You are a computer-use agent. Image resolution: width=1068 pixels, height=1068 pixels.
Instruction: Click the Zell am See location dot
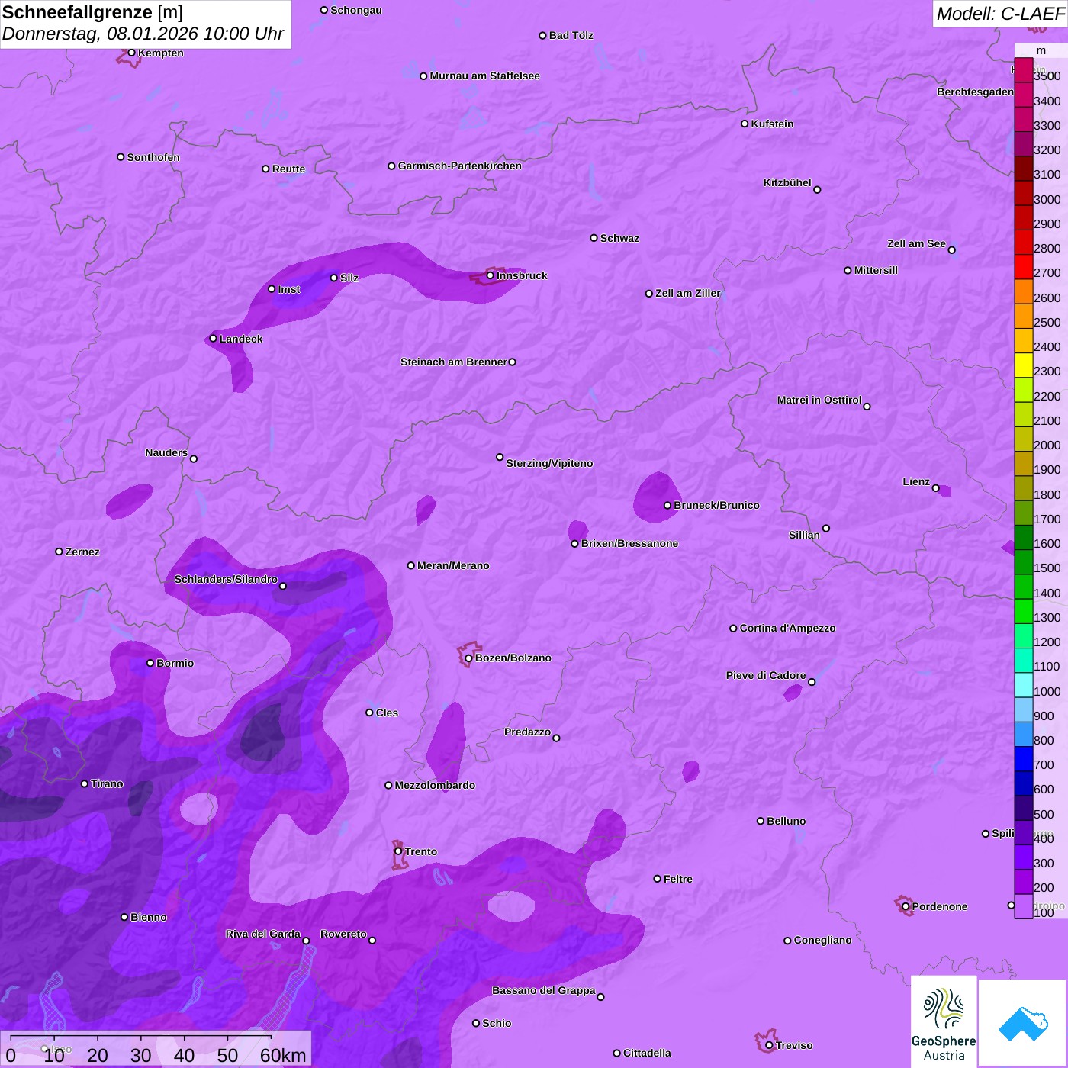(x=951, y=250)
